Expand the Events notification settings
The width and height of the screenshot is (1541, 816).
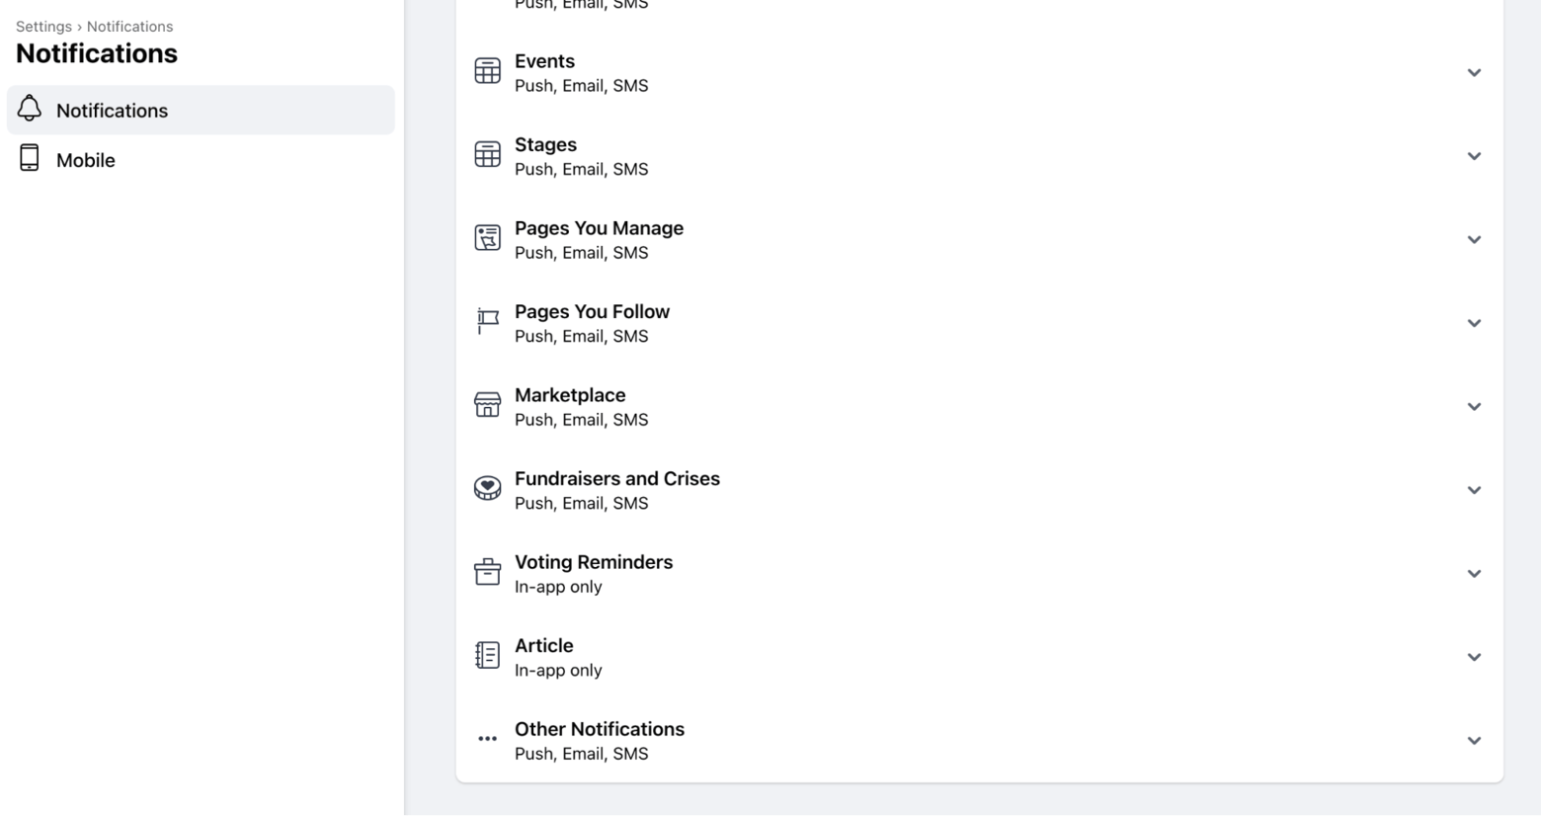click(x=1474, y=72)
